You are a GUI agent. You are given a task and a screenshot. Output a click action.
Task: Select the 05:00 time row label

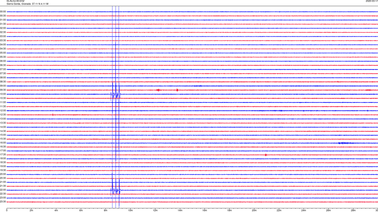3,53
